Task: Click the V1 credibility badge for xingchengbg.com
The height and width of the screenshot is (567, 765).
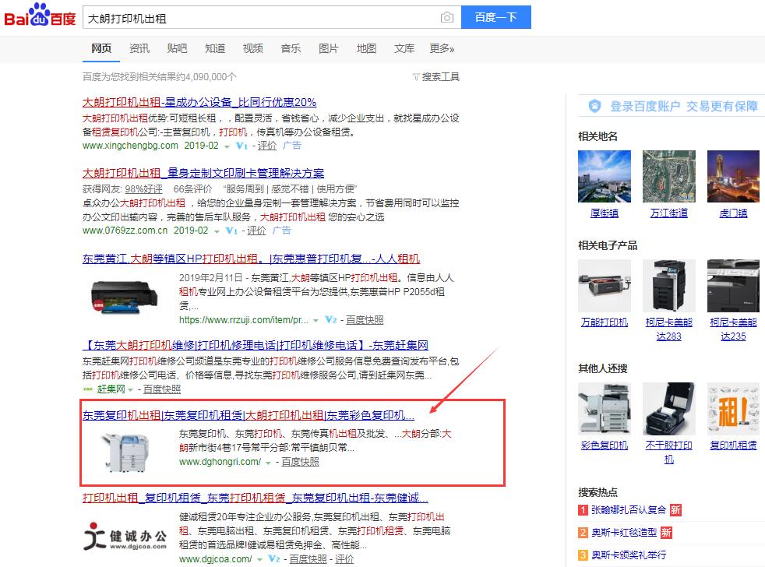Action: pos(241,146)
